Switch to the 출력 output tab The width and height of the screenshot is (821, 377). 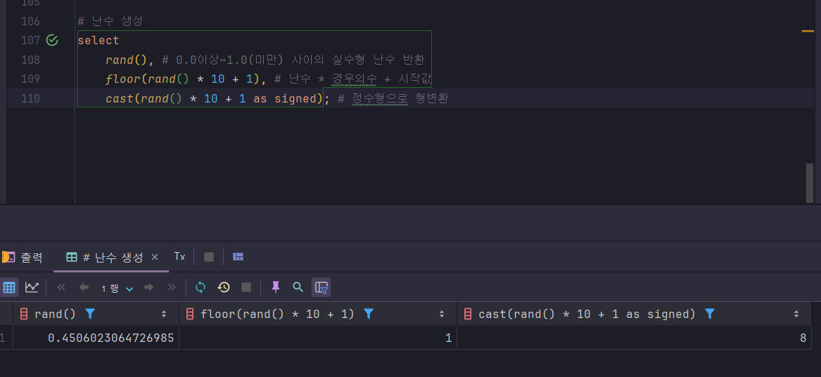tap(23, 257)
